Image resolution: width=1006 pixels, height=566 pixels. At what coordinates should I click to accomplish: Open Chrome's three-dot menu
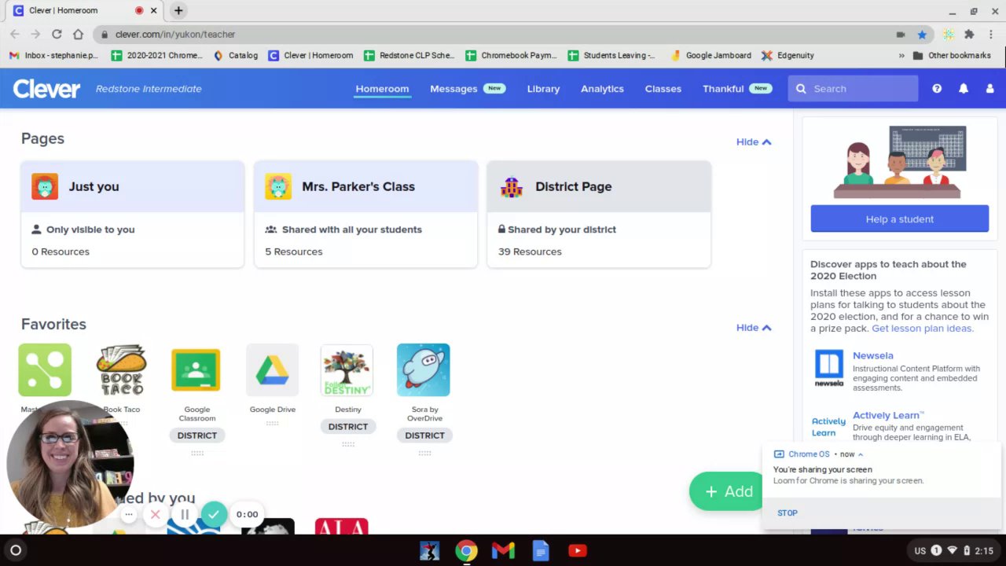click(x=991, y=35)
